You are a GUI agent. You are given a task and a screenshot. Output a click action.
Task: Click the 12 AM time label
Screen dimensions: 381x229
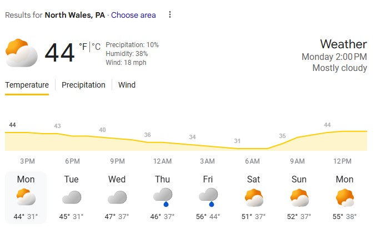162,161
